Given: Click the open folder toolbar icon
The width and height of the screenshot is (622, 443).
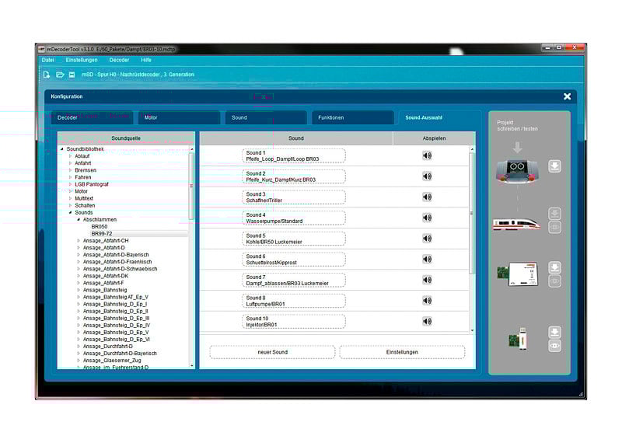Looking at the screenshot, I should coord(60,75).
